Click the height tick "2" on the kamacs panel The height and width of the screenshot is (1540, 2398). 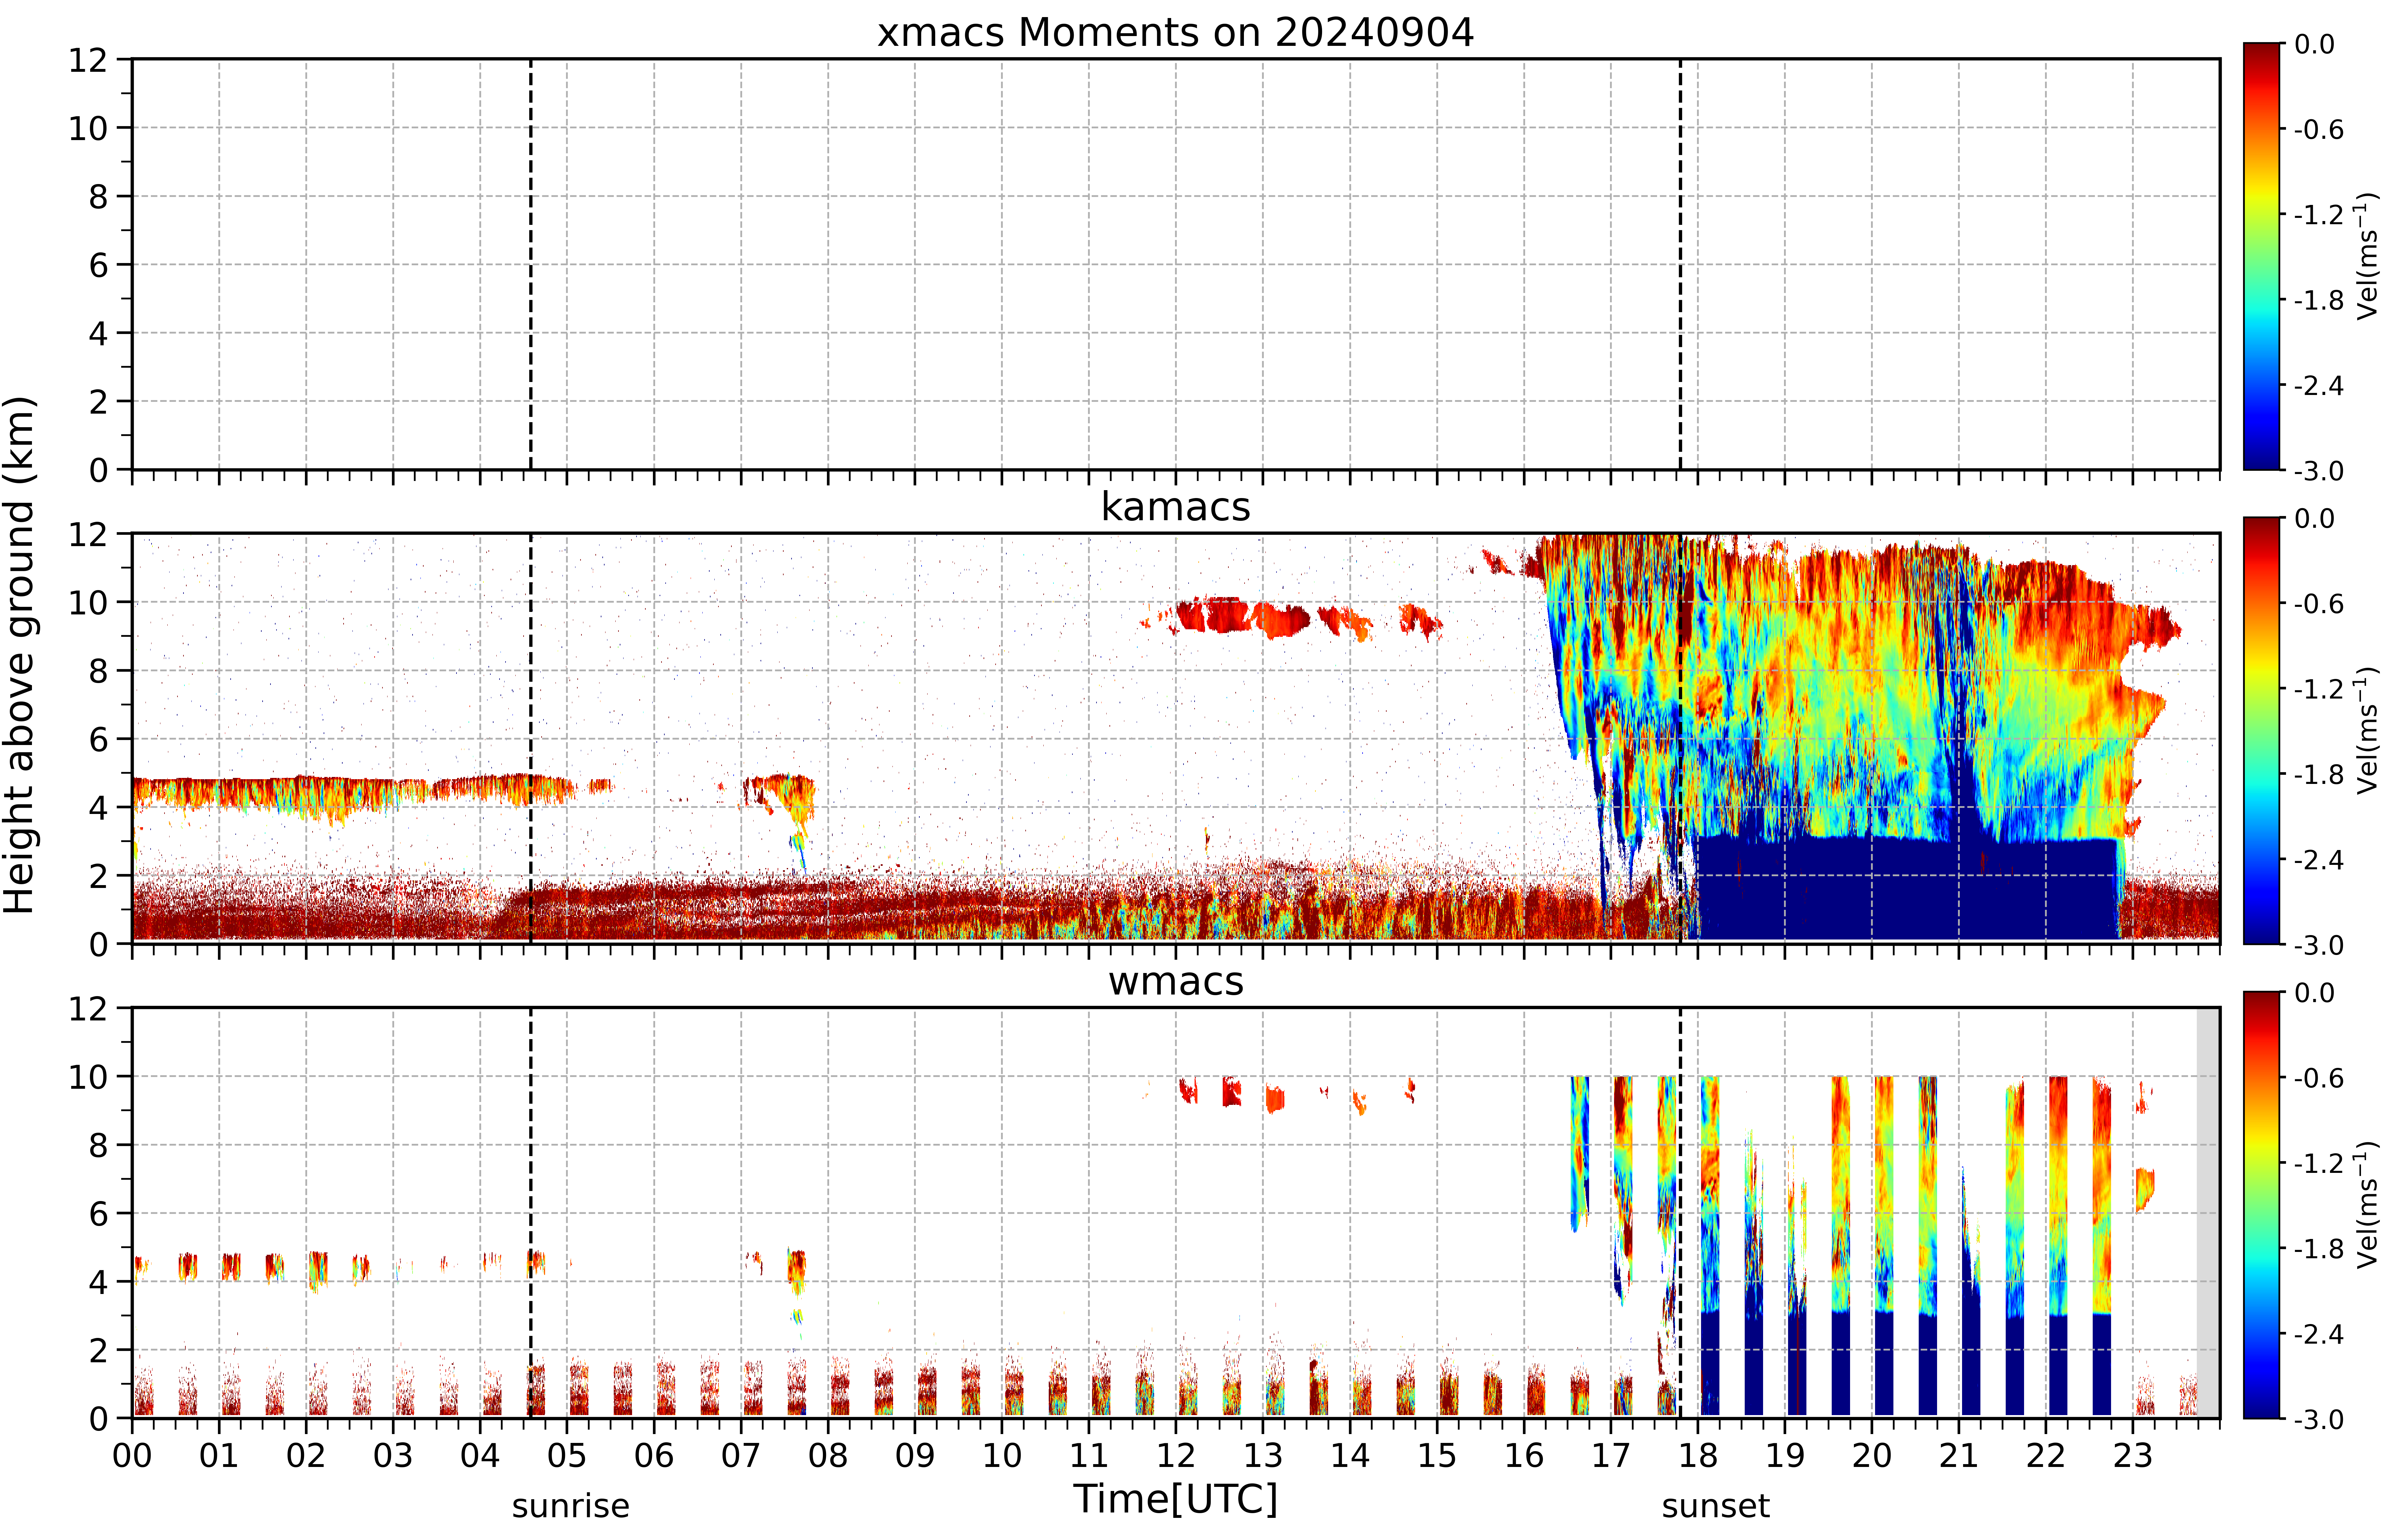(98, 876)
